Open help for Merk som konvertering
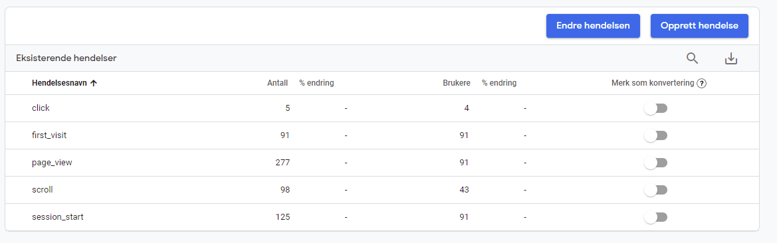This screenshot has width=777, height=243. [x=701, y=84]
